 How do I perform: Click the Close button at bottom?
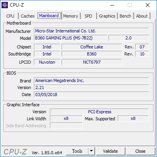point(140,151)
